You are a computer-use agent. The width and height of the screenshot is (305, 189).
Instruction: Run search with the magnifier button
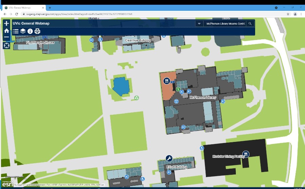250,24
